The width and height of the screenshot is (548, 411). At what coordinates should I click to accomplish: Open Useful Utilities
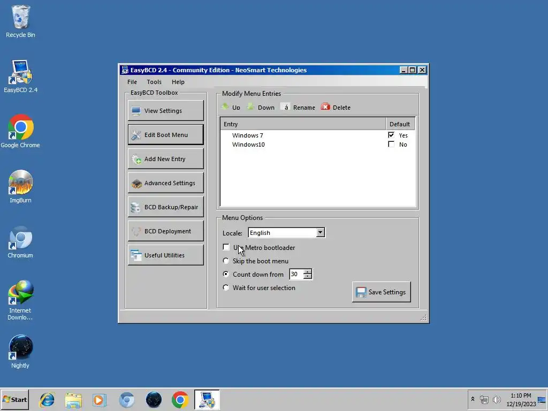(x=166, y=255)
